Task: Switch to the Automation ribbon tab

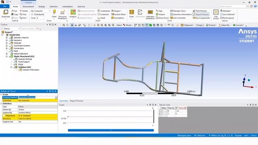Action: [x=67, y=6]
